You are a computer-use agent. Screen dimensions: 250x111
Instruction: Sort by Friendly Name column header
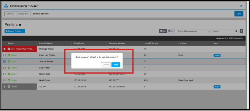coord(46,43)
